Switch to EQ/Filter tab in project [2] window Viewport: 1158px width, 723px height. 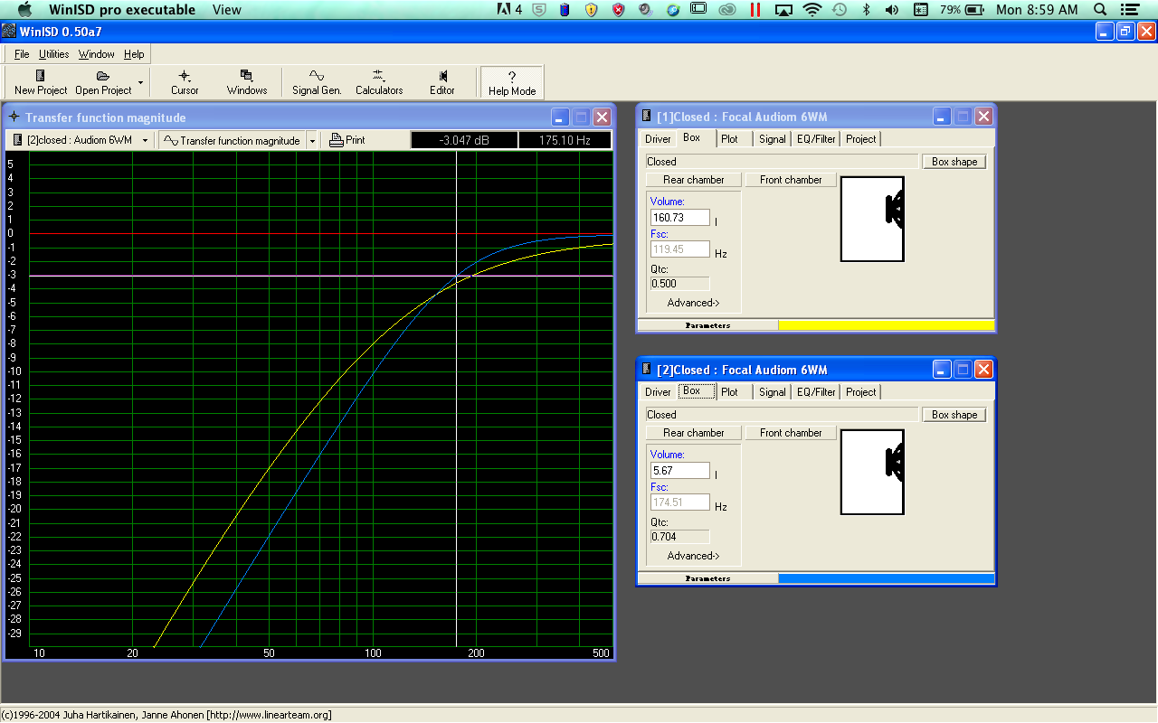816,391
